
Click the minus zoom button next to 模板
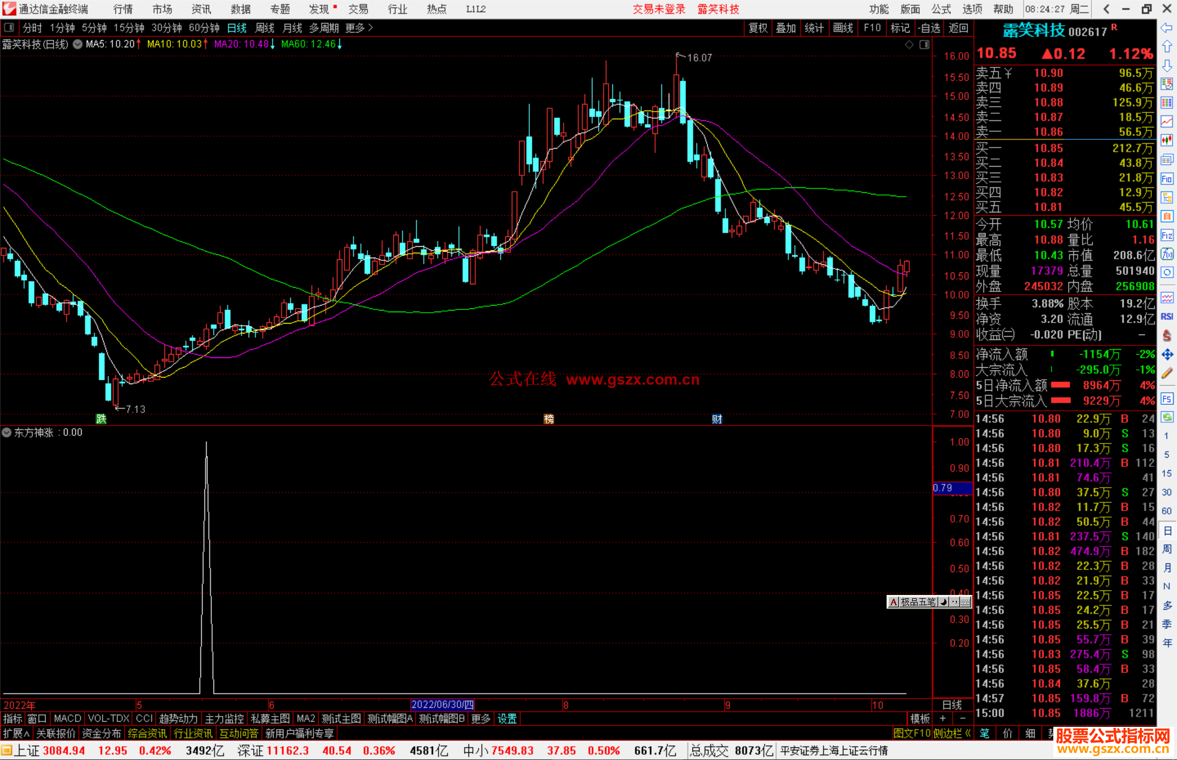pos(963,719)
